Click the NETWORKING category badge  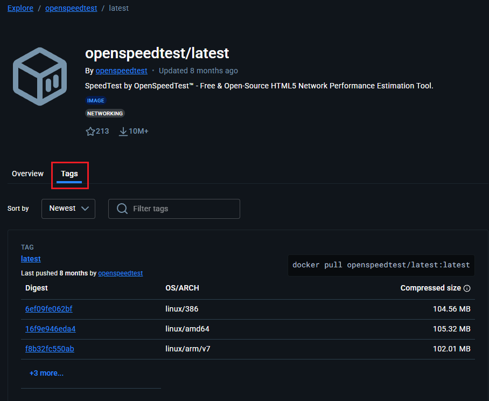105,113
